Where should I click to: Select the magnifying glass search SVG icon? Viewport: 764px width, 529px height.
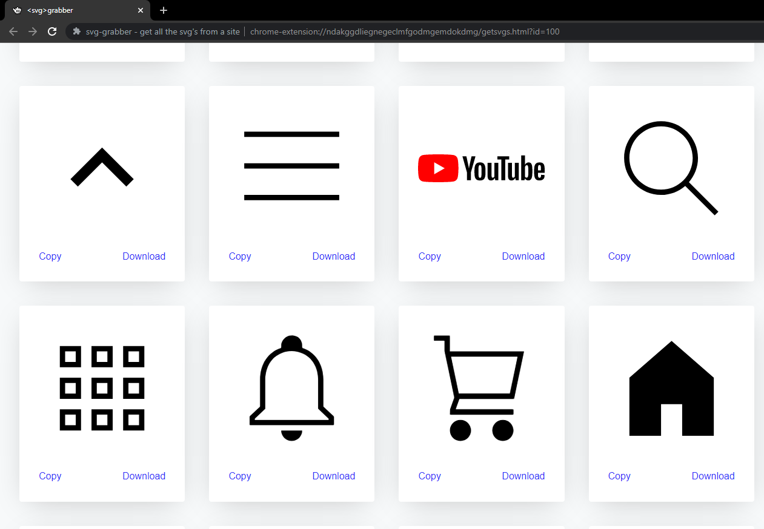671,168
